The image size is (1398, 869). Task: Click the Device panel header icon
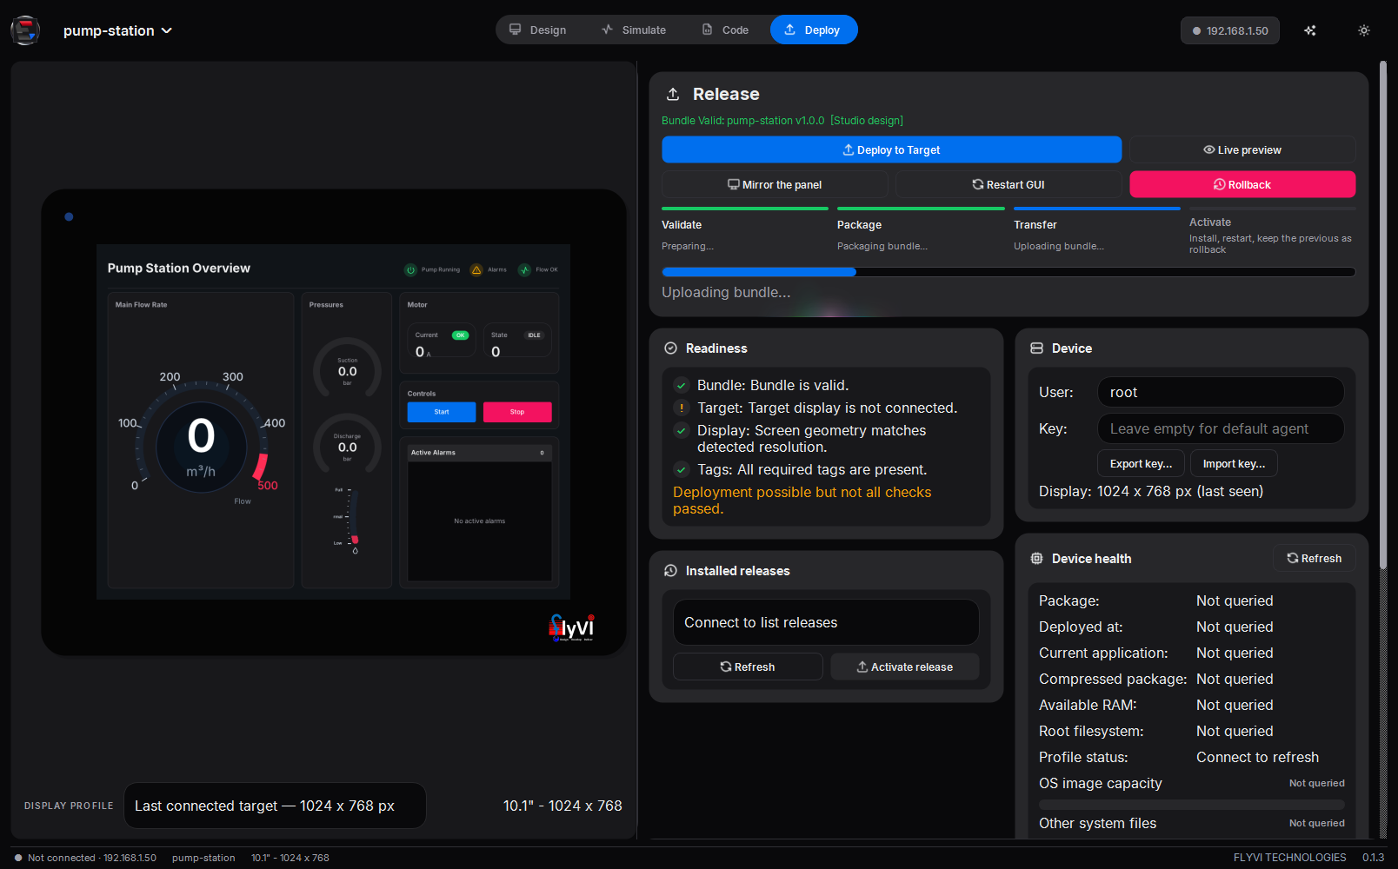(1036, 348)
